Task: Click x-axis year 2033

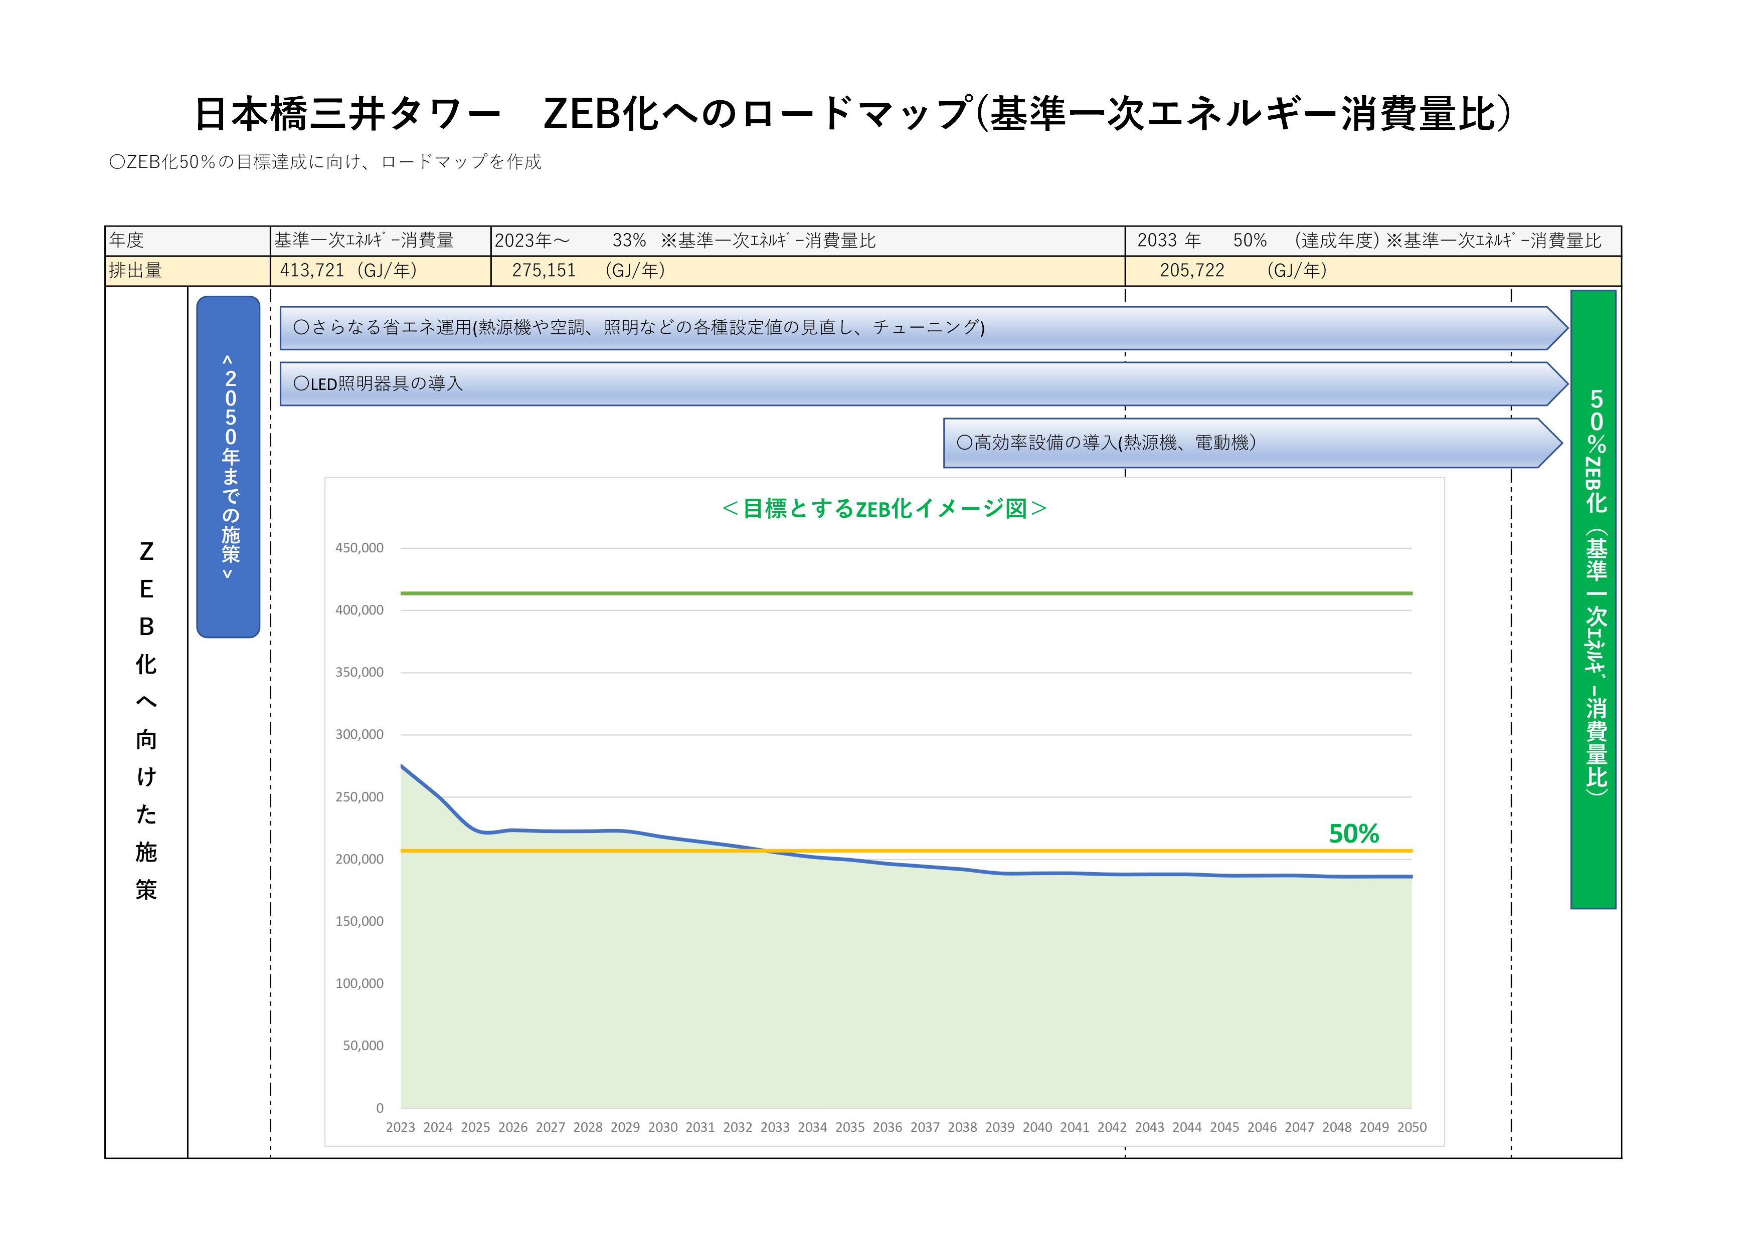Action: tap(775, 1127)
